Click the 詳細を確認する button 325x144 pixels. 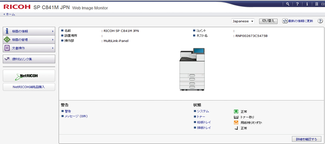(306, 139)
